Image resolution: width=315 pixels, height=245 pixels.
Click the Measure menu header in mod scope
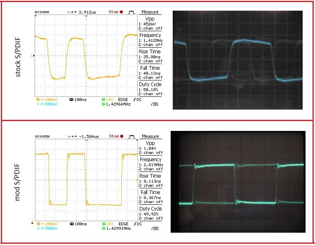151,137
